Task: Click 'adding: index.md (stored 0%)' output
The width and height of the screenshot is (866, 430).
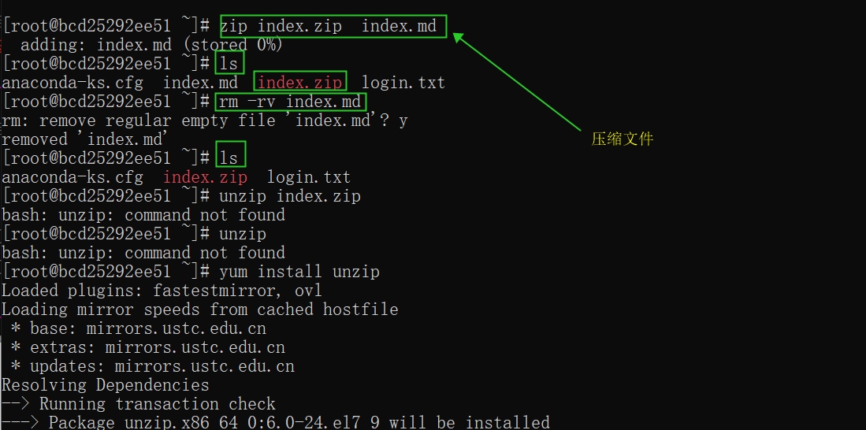Action: point(152,45)
